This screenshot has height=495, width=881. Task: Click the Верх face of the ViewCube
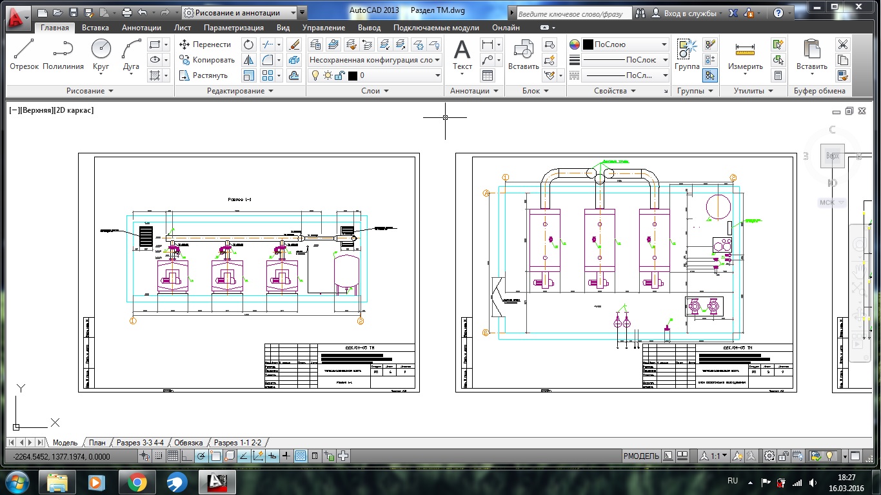tap(833, 156)
